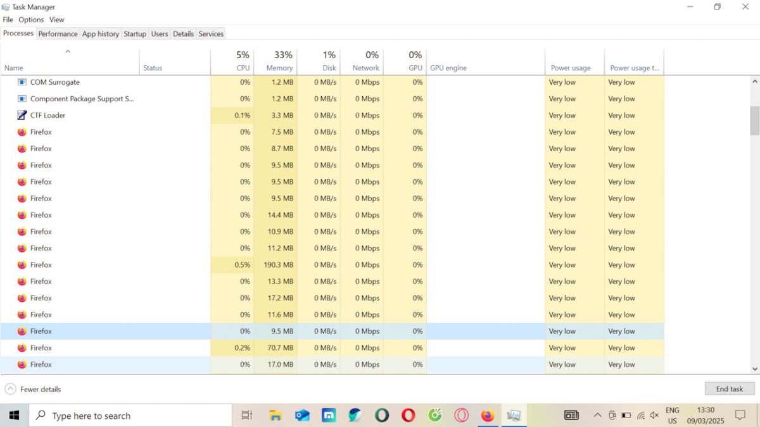Click the scrollbar up arrow
The height and width of the screenshot is (427, 760).
(755, 82)
